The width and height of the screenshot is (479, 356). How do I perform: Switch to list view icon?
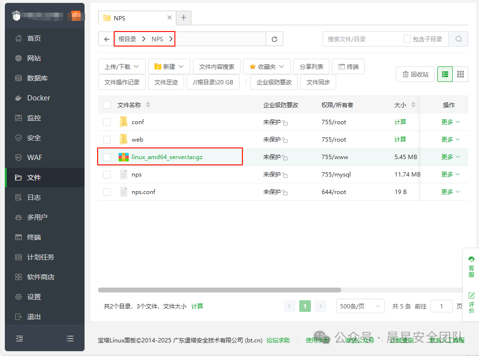tap(445, 74)
